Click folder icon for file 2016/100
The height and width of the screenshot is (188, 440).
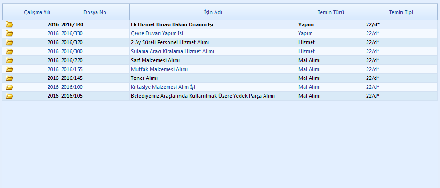(x=9, y=87)
